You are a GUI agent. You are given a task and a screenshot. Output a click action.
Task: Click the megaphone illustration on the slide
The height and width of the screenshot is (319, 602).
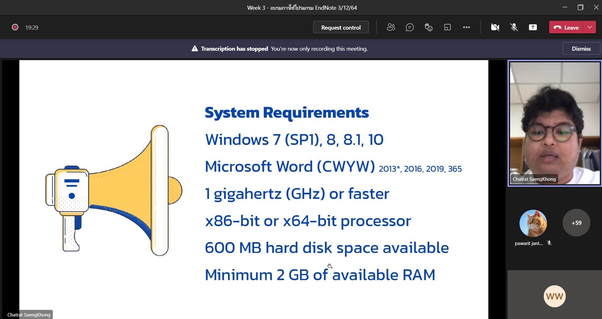[114, 190]
